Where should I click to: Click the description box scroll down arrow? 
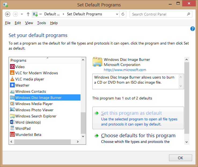181,86
